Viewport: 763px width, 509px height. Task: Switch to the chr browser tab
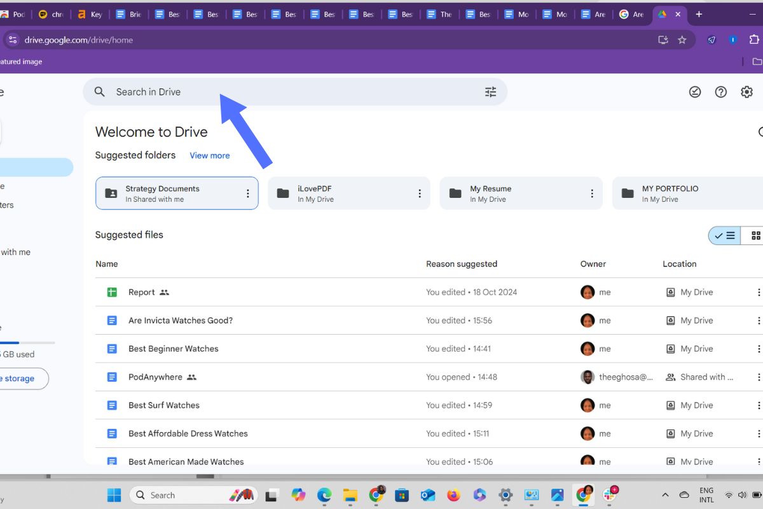point(51,14)
